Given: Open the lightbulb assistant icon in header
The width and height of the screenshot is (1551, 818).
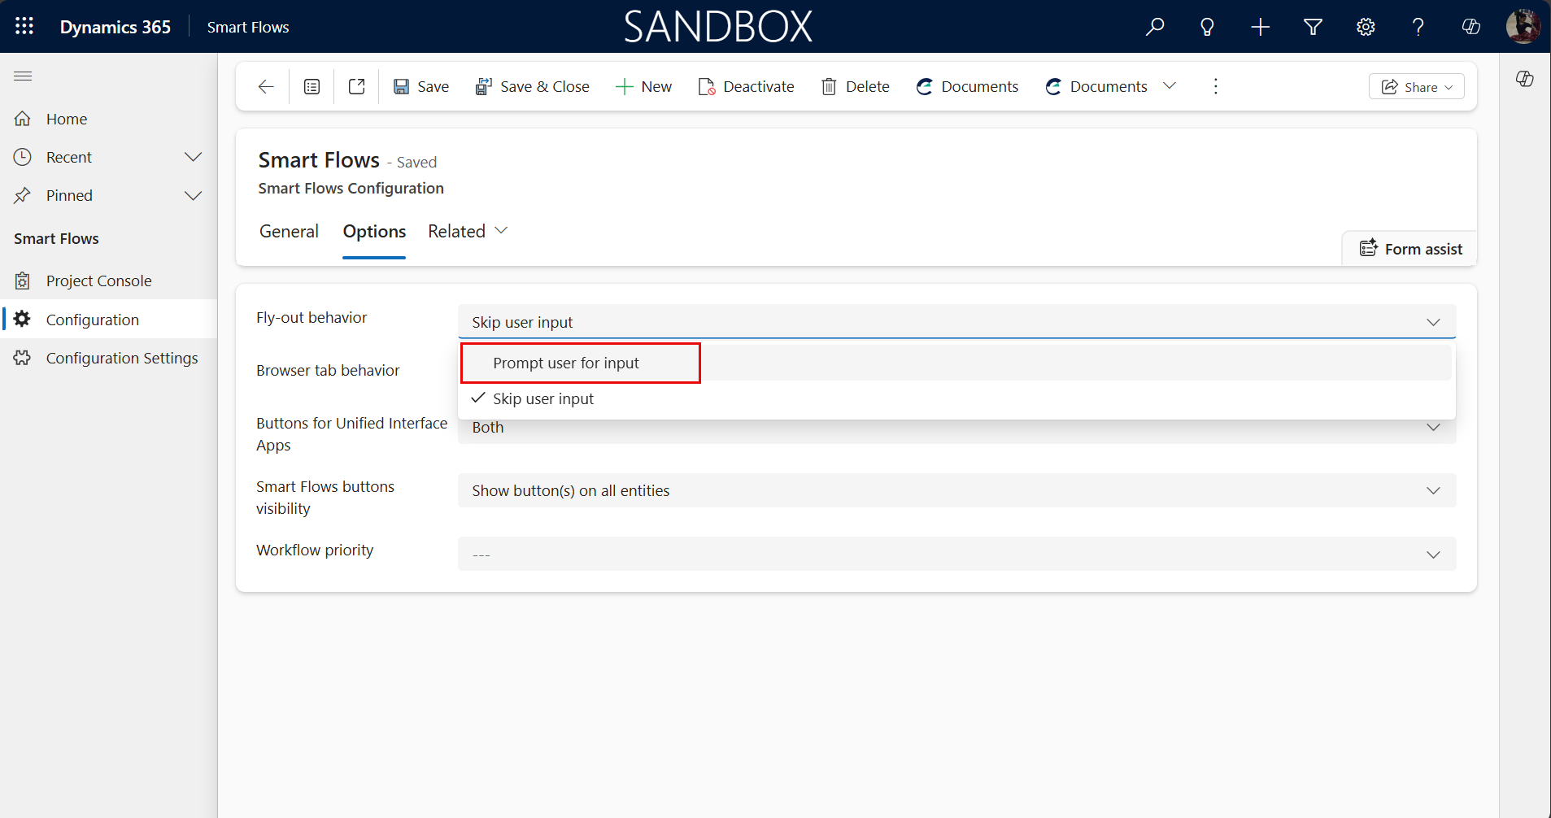Looking at the screenshot, I should [x=1207, y=27].
